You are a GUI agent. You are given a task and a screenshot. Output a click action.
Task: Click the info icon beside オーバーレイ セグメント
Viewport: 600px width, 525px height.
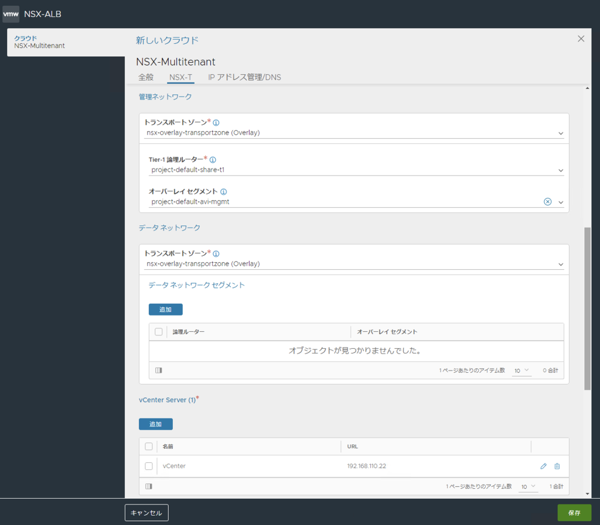point(223,192)
